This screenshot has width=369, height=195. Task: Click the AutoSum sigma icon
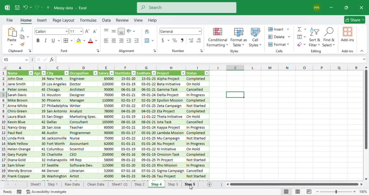coord(299,29)
